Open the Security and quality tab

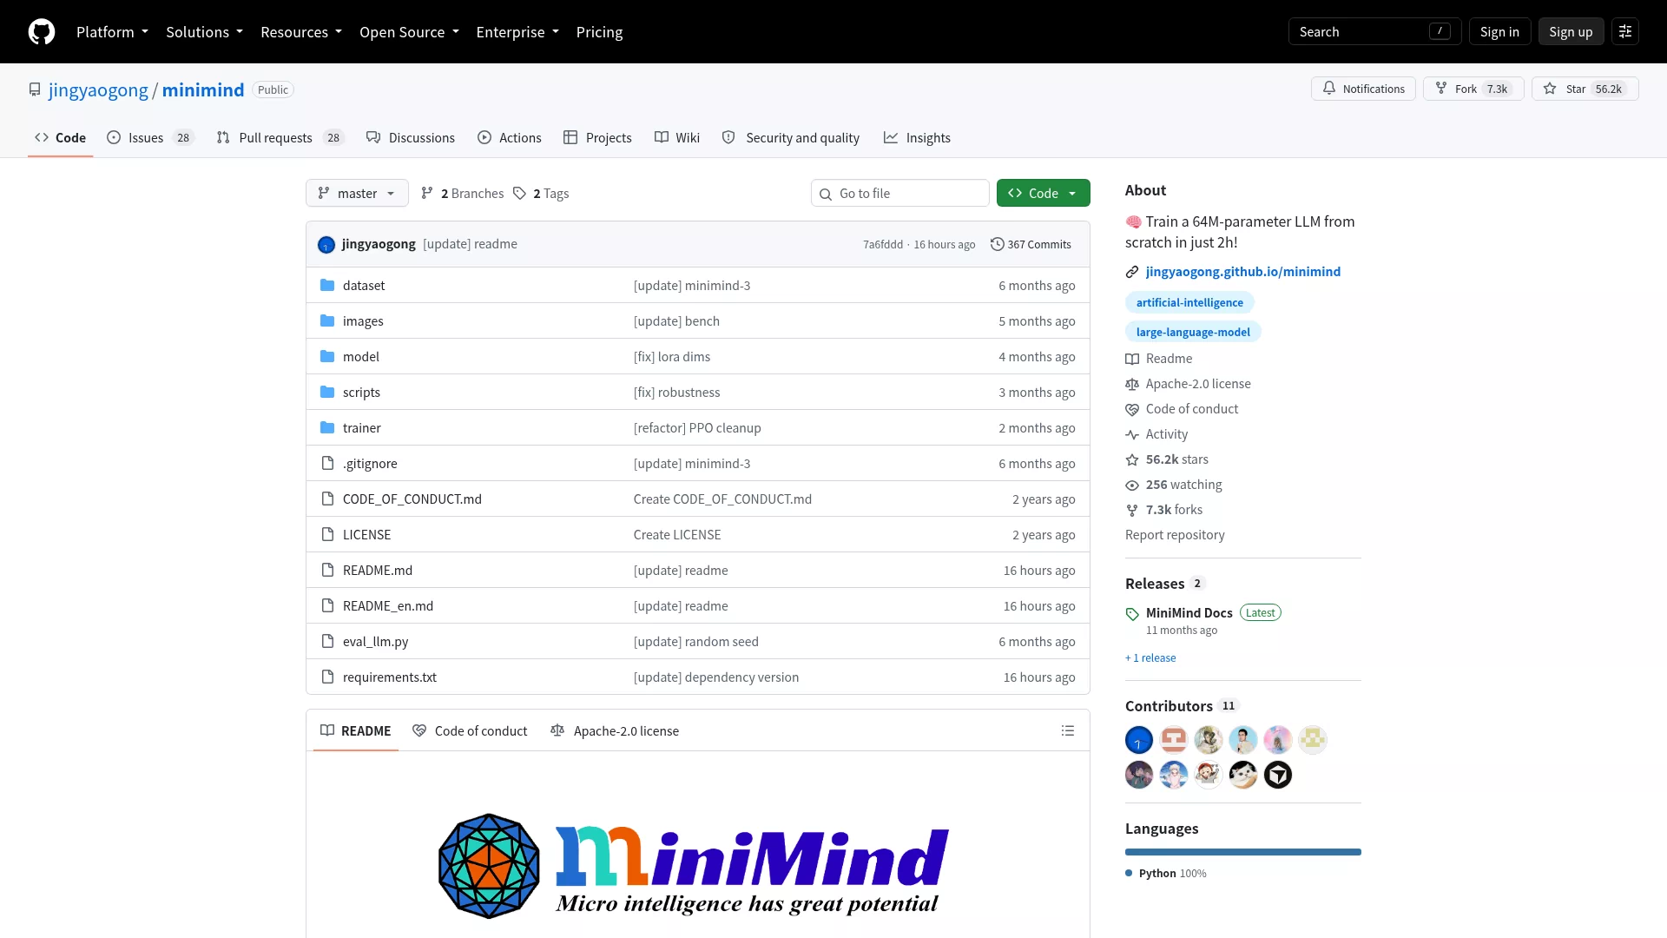(791, 138)
